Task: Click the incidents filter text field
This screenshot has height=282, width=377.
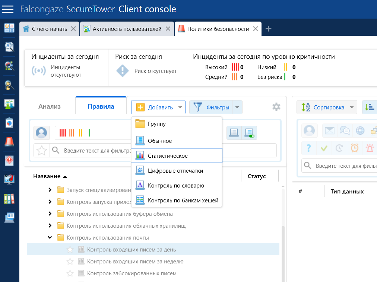Action: [x=339, y=166]
